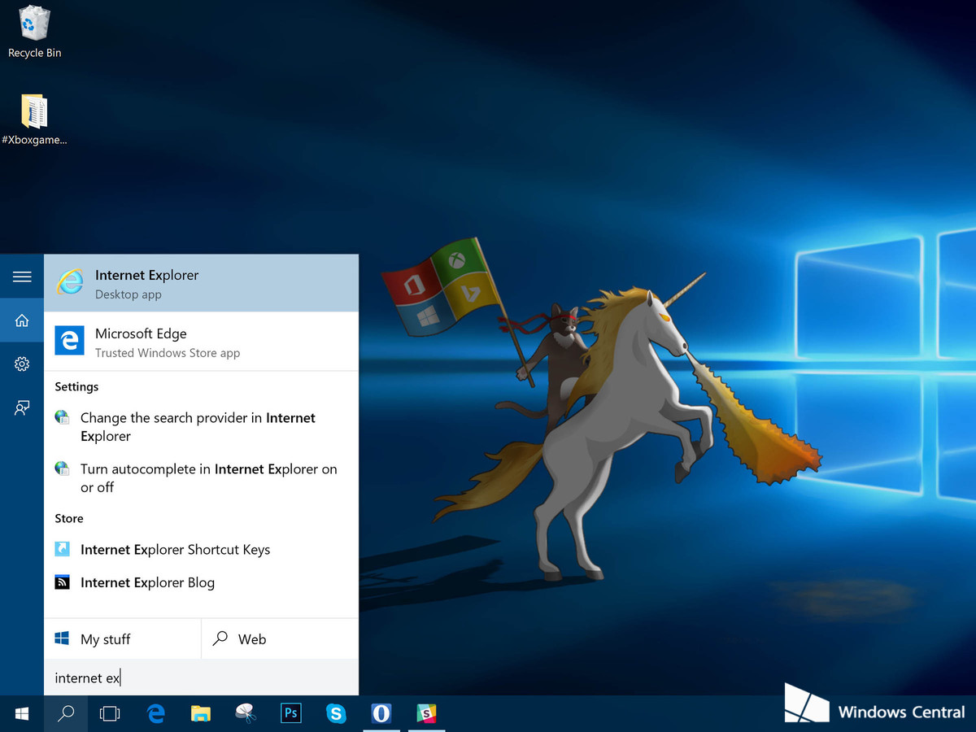Open Change the search provider setting
The image size is (976, 732).
coord(198,427)
